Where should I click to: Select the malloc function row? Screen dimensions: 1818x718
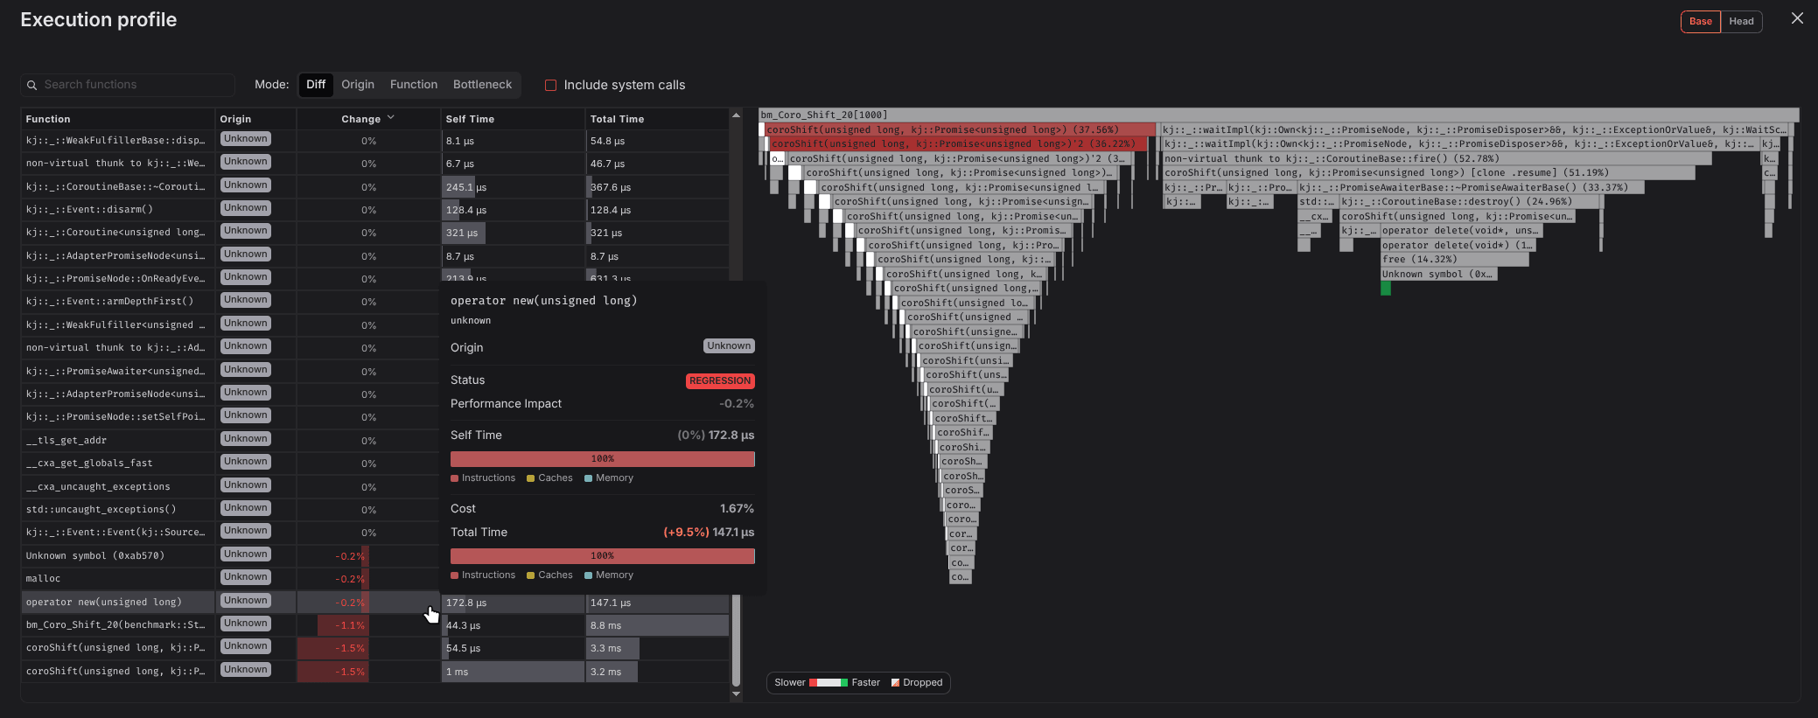coord(114,579)
